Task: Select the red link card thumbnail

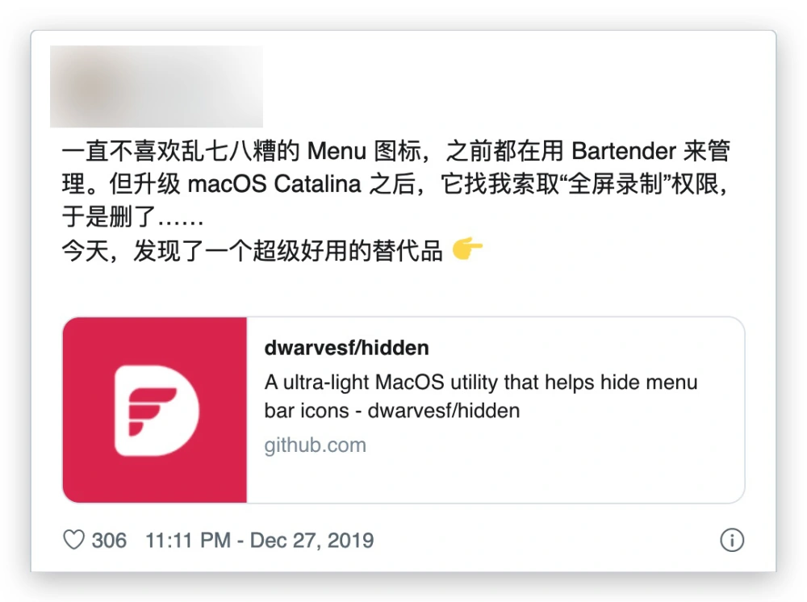Action: point(155,410)
